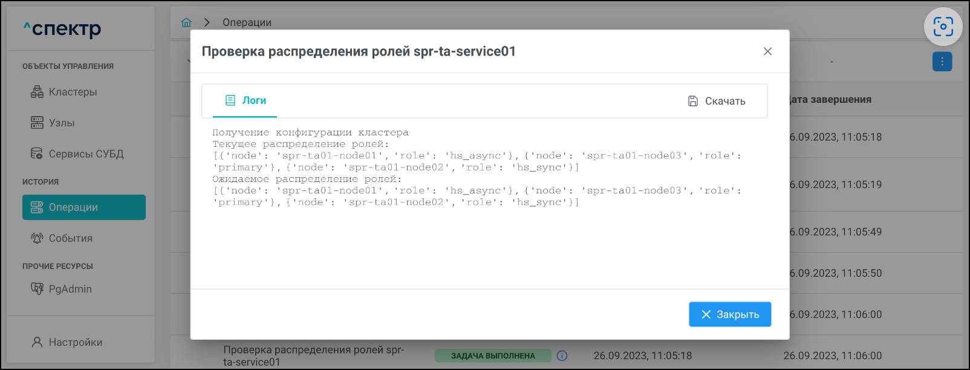The image size is (970, 370).
Task: Click the home breadcrumb icon
Action: [186, 22]
